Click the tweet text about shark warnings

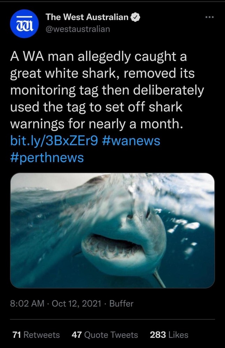[107, 90]
